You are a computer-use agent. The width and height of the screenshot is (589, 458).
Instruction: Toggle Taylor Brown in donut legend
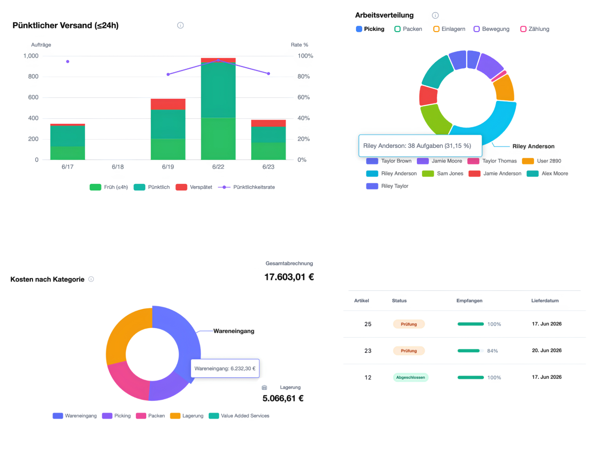click(389, 161)
